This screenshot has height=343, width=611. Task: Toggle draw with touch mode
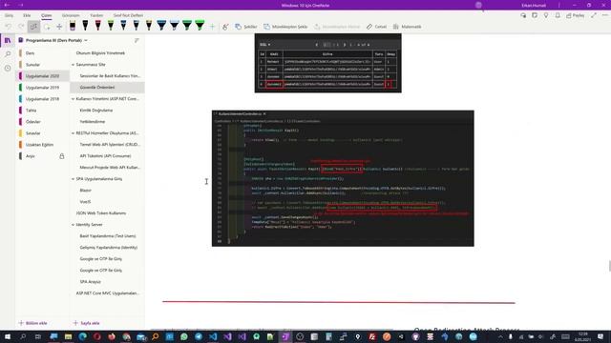225,27
